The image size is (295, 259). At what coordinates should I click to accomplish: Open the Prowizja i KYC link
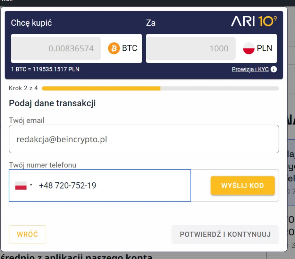[250, 69]
